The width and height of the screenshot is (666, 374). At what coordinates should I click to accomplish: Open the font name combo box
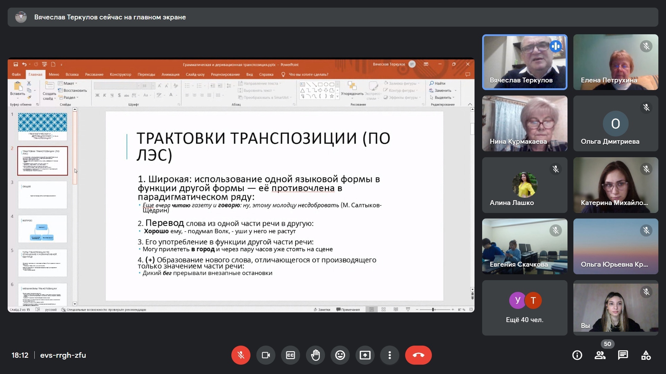pos(117,86)
